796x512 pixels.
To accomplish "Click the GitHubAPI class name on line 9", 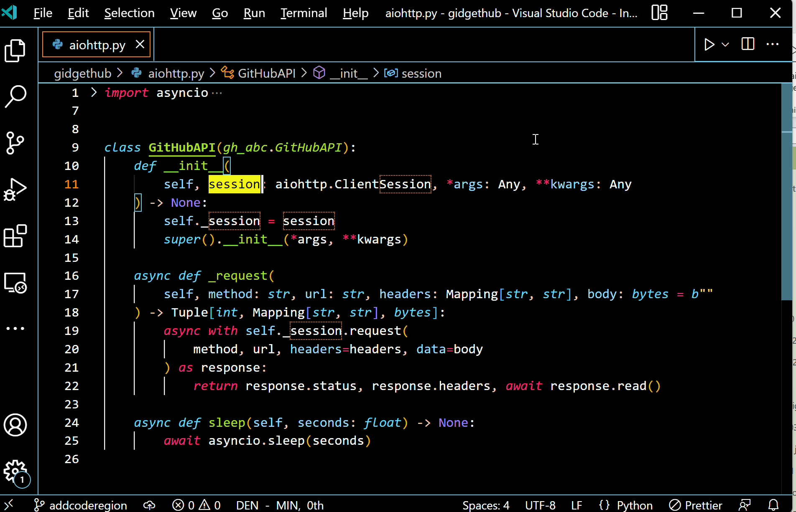I will pos(182,147).
